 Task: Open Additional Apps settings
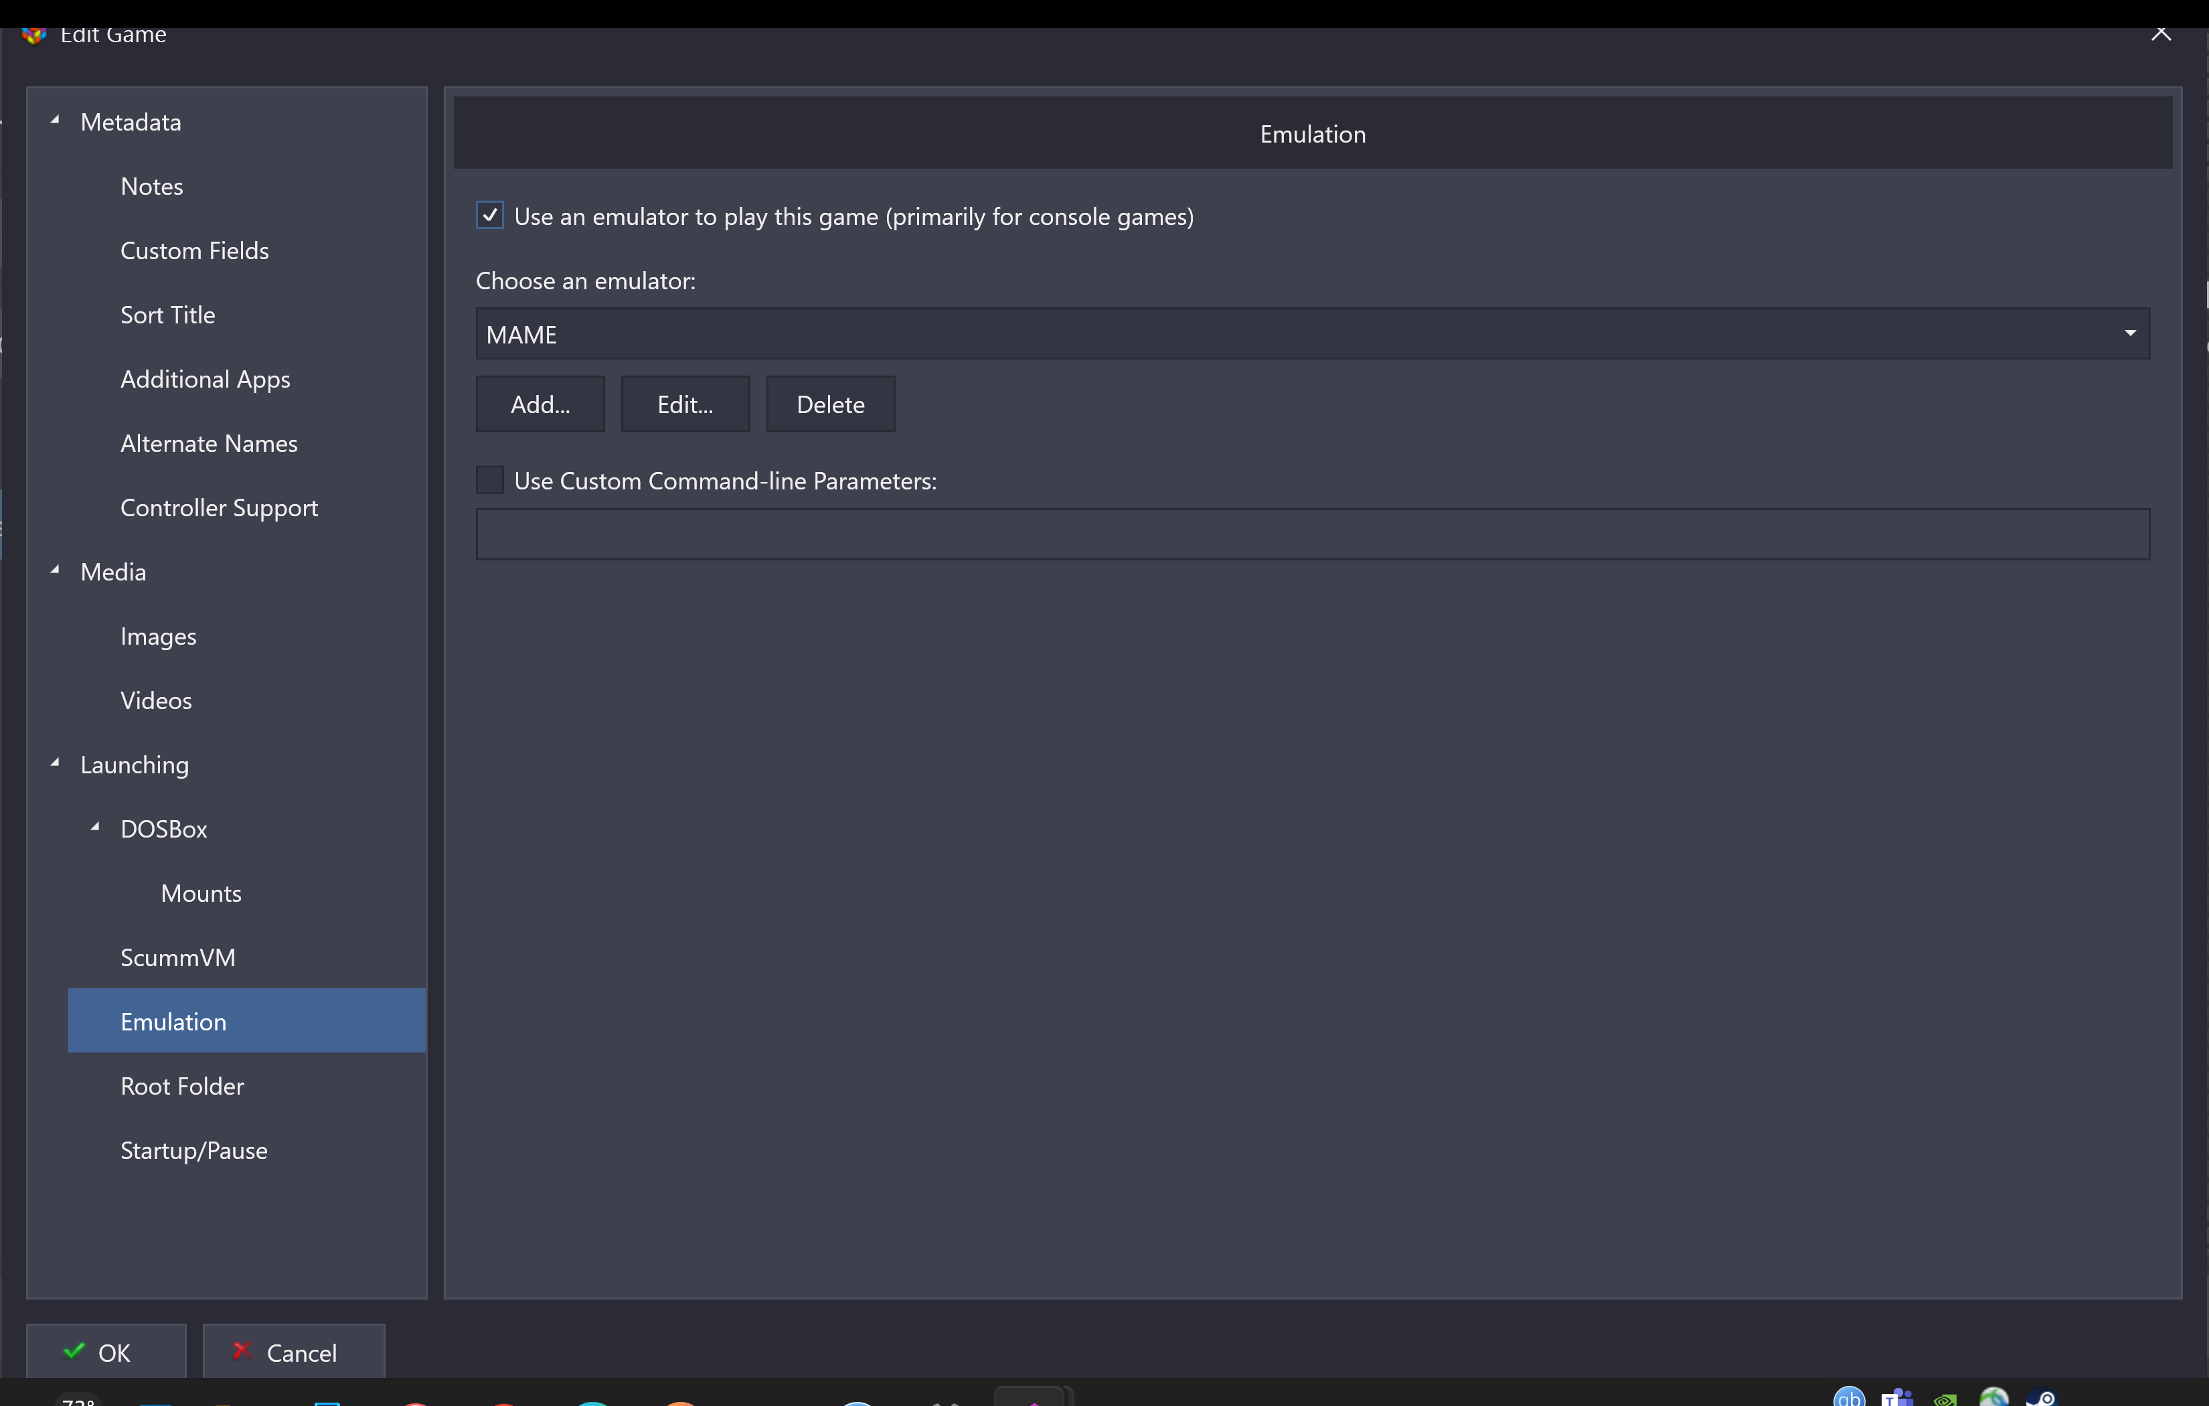(x=206, y=379)
